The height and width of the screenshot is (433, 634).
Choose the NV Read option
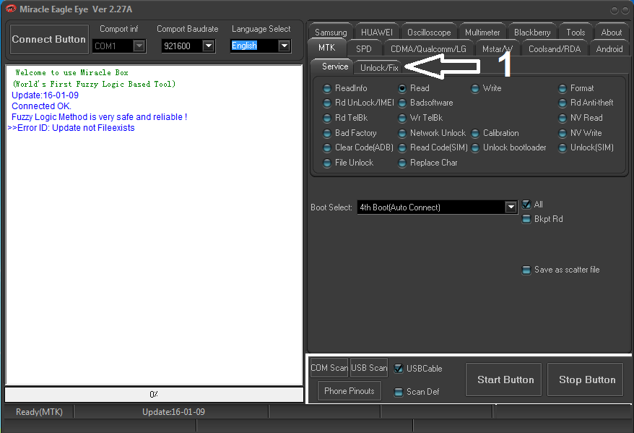click(581, 118)
